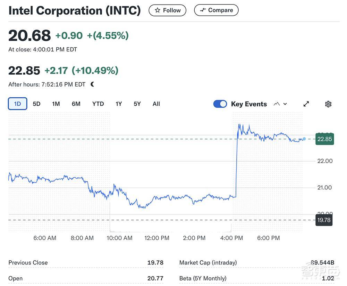Click the (+10.49%) after-hours change
The height and width of the screenshot is (286, 347).
point(95,71)
